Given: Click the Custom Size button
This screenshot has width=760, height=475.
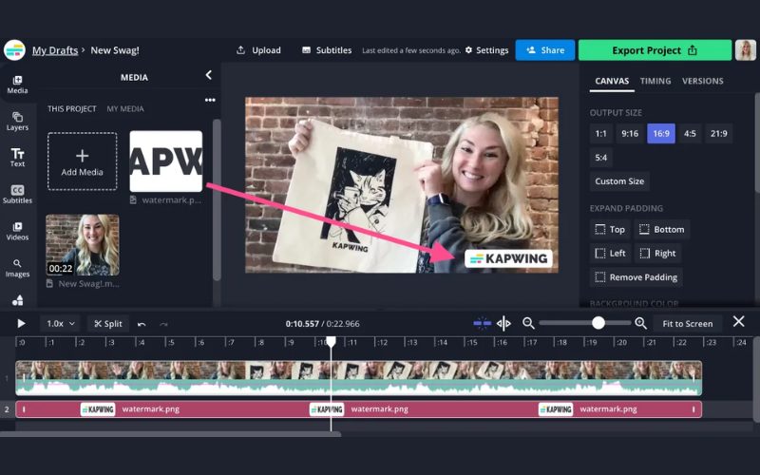Looking at the screenshot, I should point(619,181).
